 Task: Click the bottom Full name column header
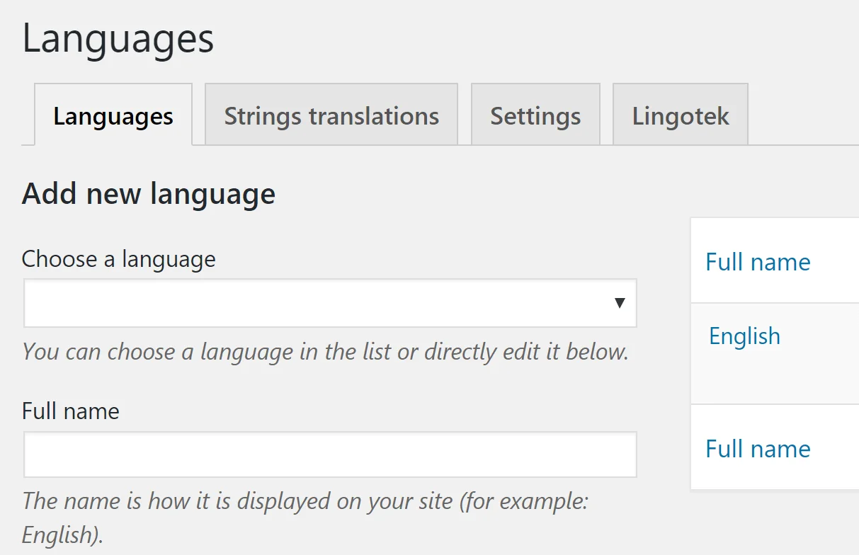[758, 449]
